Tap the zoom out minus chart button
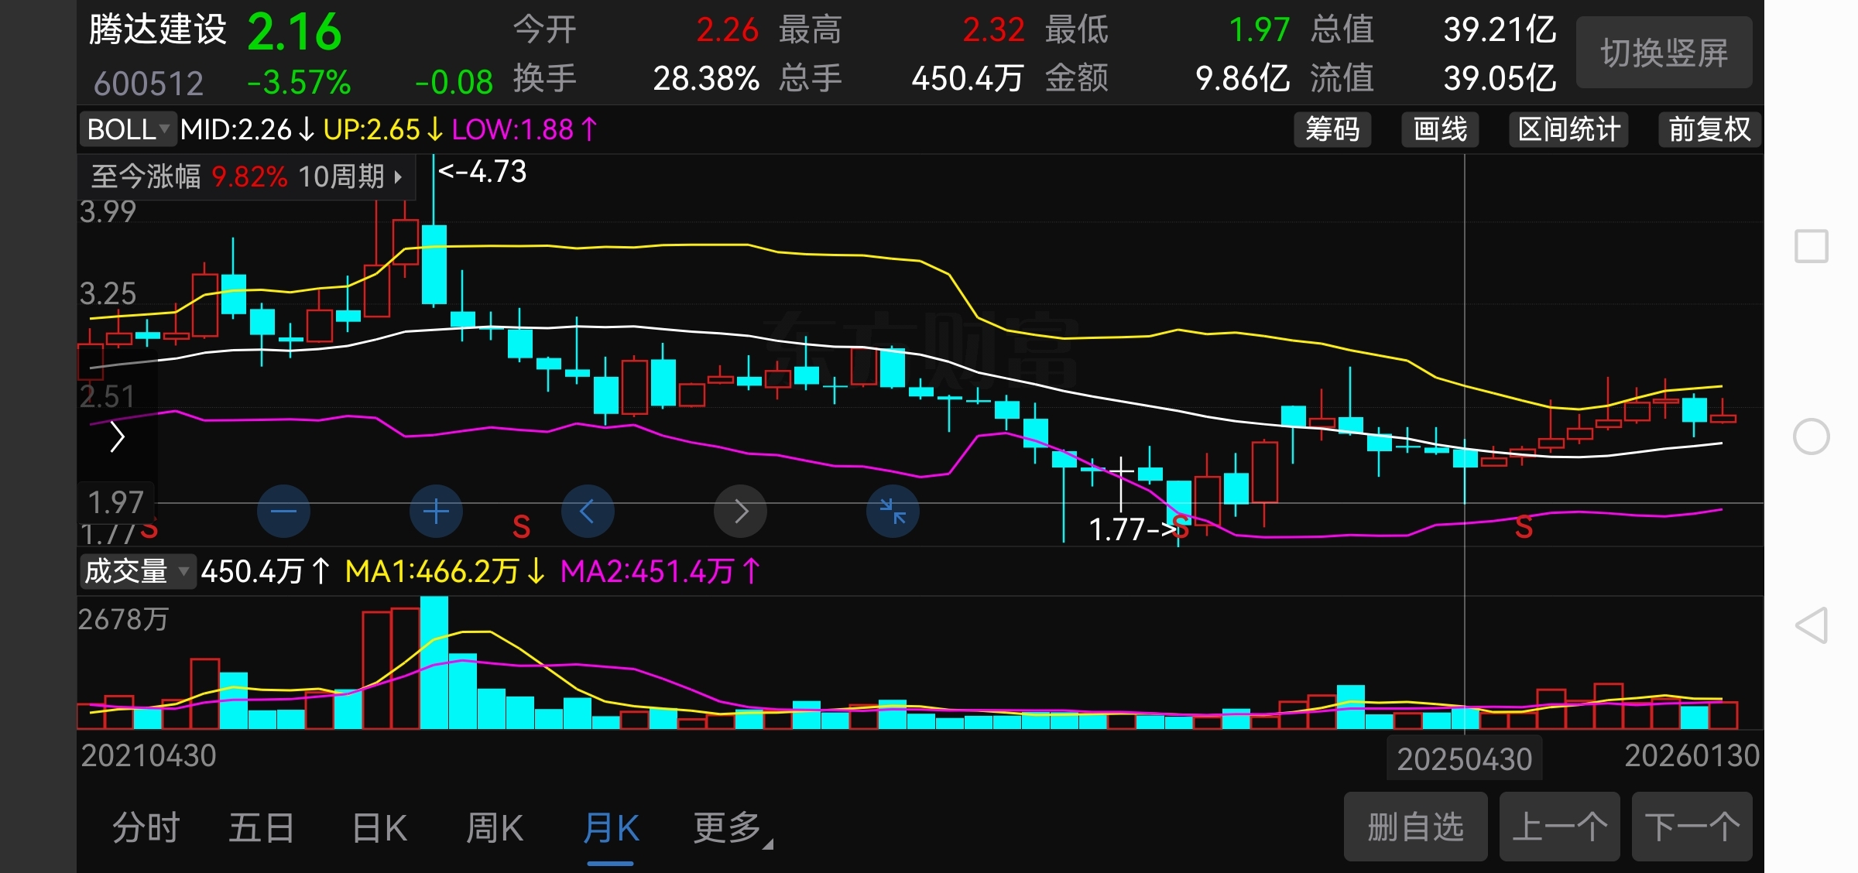This screenshot has height=873, width=1858. click(x=283, y=511)
